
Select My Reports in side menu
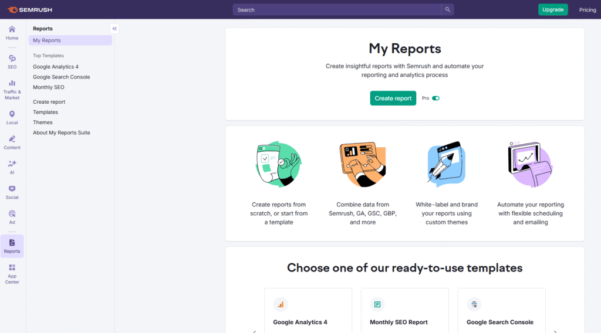click(70, 40)
